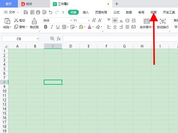
Task: Expand the Name Box C8 dropdown
Action: (38, 39)
